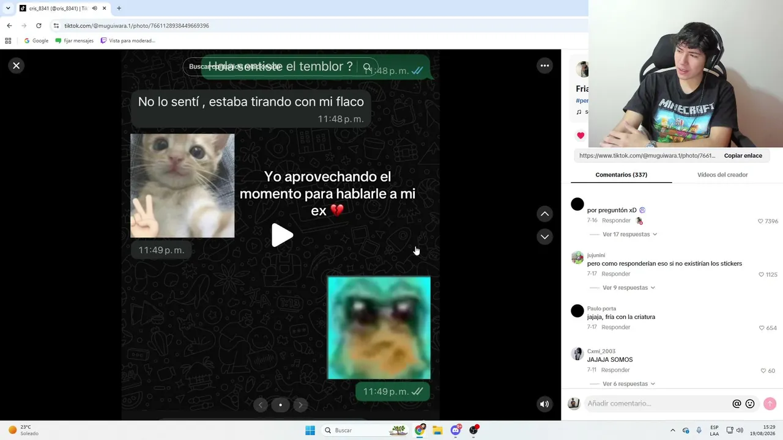Reply to Paulo porta's comment
This screenshot has height=440, width=783.
616,327
